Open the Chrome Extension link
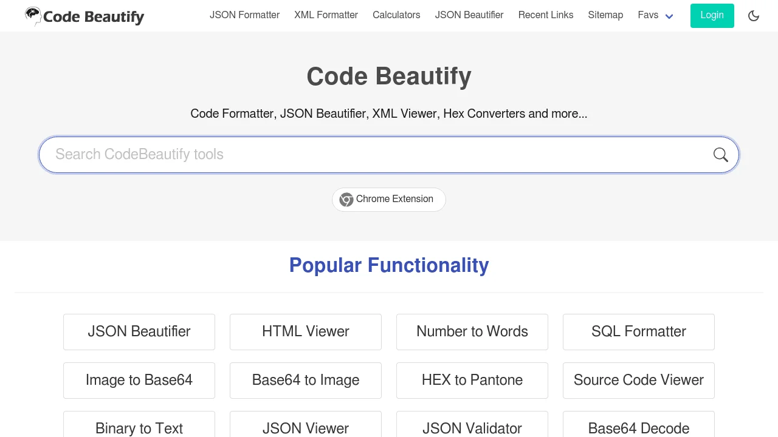Screen dimensions: 778x437 coord(388,199)
